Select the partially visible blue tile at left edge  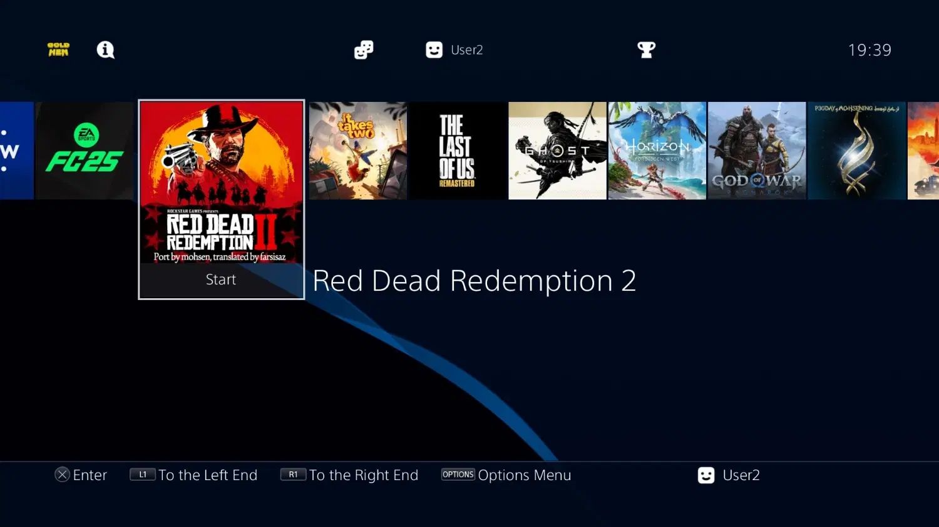pos(16,151)
